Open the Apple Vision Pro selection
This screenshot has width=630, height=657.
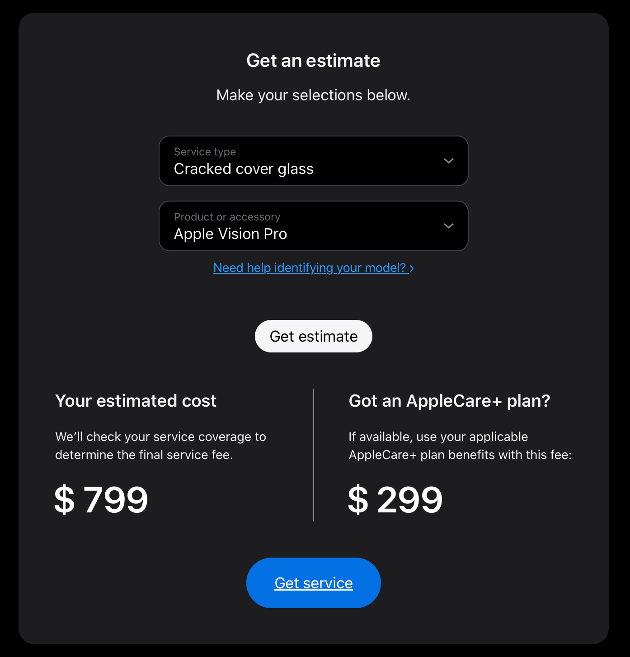tap(230, 234)
